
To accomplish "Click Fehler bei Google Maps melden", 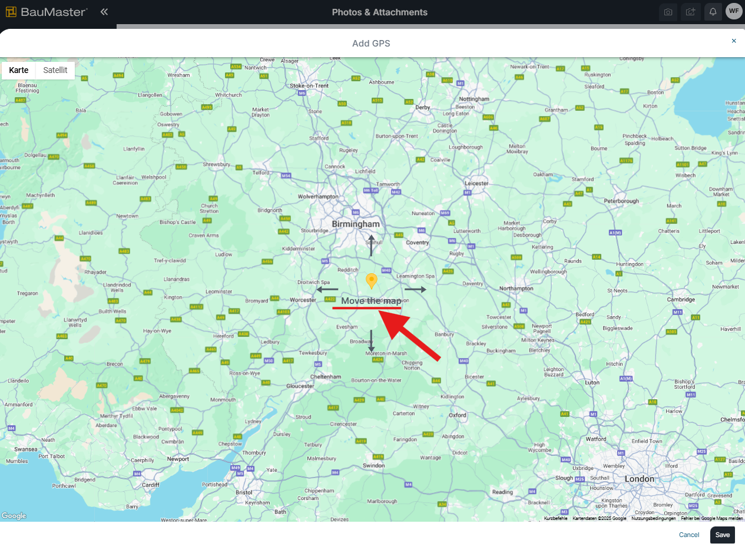I will [x=711, y=518].
